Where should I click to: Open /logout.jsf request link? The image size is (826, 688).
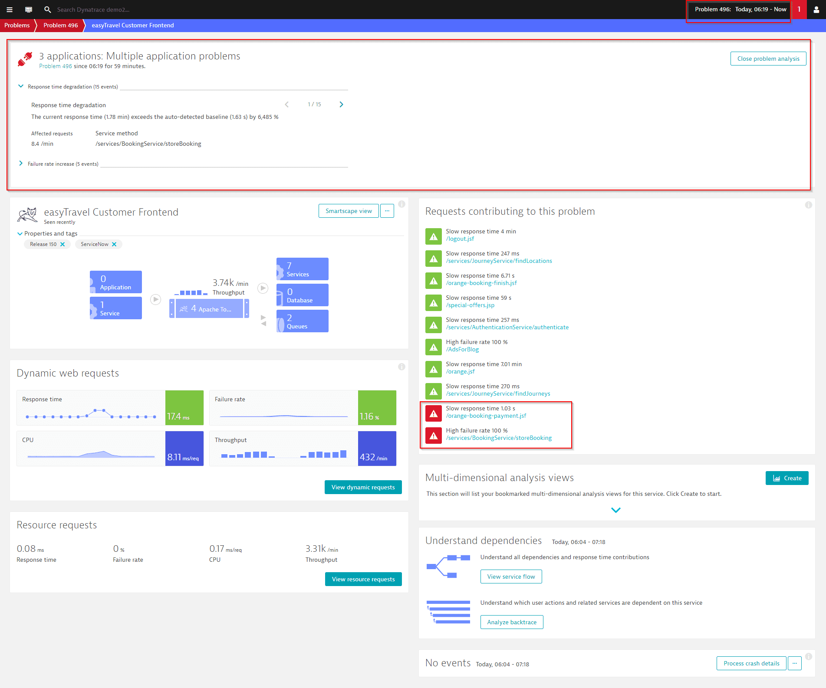click(x=460, y=239)
